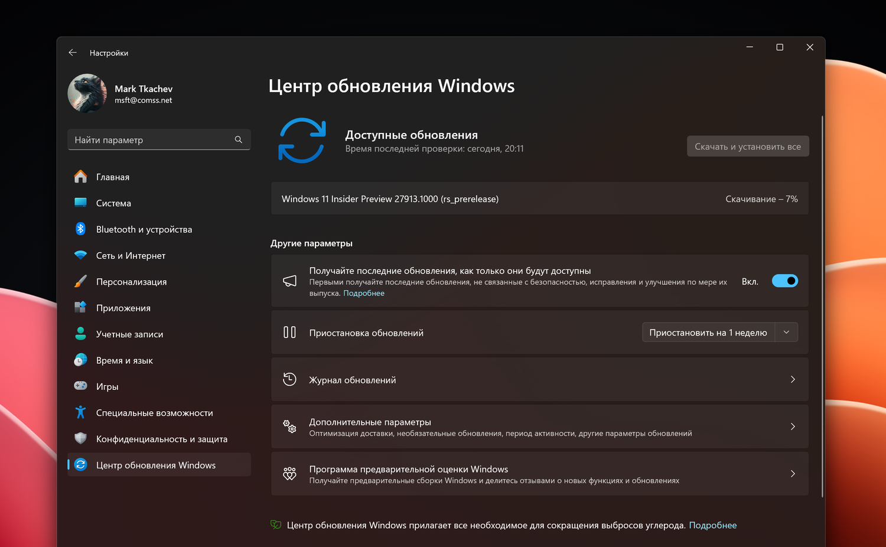Click the Центр обновления Windows icon
The height and width of the screenshot is (547, 886).
click(x=80, y=465)
